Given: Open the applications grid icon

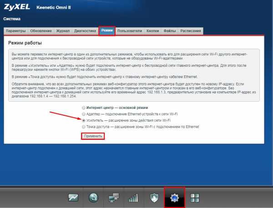Looking at the screenshot, I should tap(195, 198).
